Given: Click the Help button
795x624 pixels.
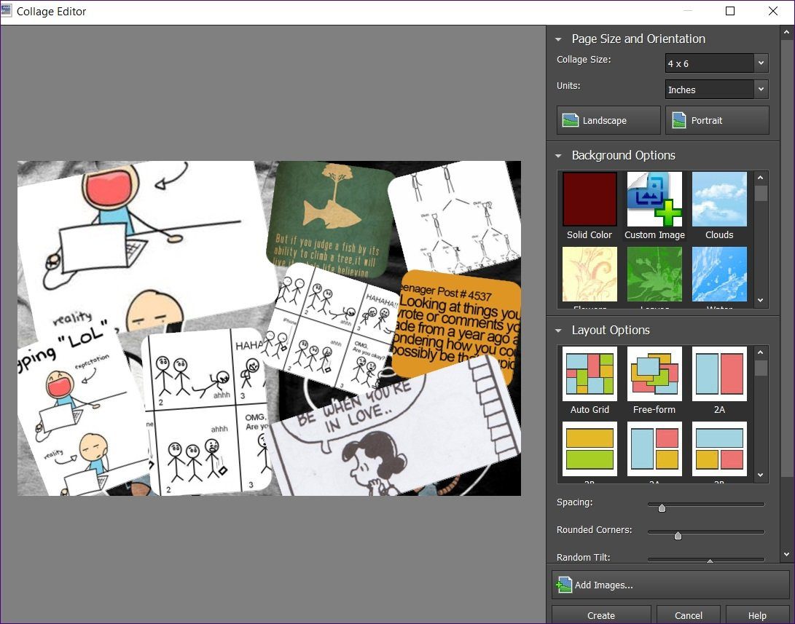Looking at the screenshot, I should tap(758, 615).
